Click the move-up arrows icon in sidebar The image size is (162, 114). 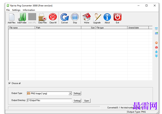click(157, 52)
